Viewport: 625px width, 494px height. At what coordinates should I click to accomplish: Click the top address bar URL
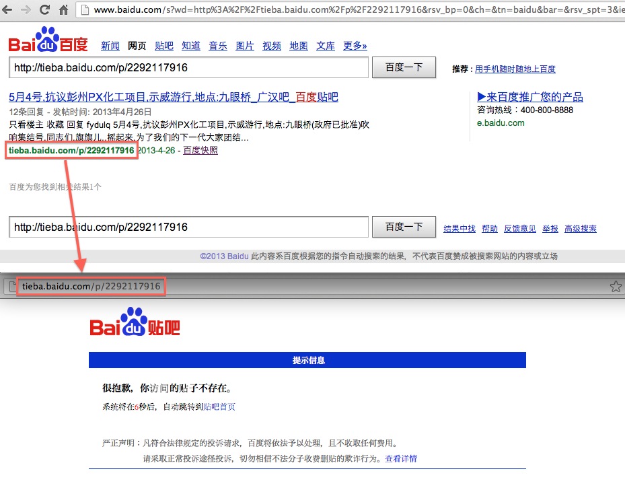click(359, 9)
